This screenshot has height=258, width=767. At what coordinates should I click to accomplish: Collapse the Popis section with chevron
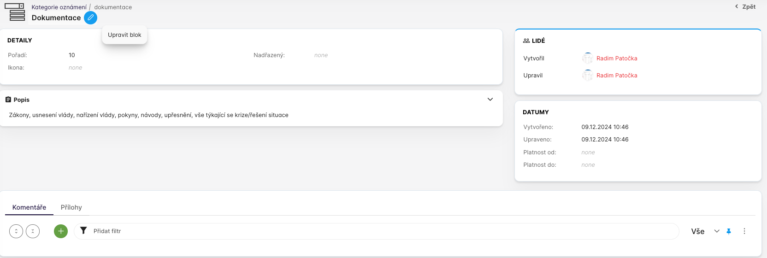click(x=490, y=100)
